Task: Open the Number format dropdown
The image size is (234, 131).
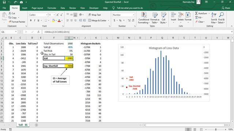Action: tap(133, 15)
